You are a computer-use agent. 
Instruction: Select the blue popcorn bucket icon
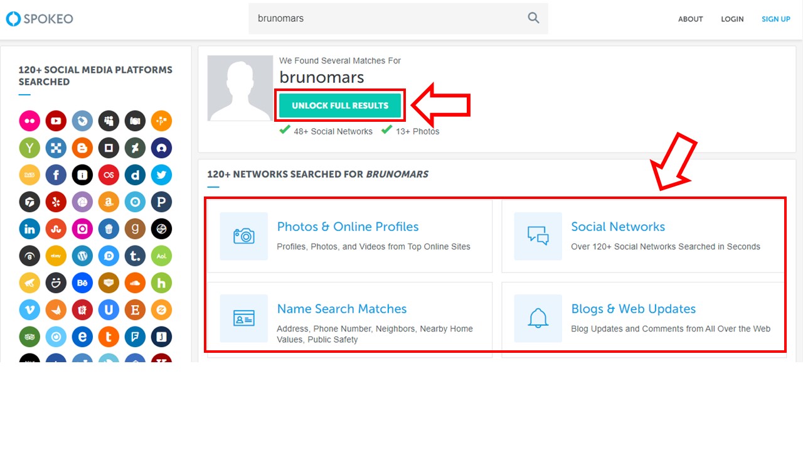109,229
